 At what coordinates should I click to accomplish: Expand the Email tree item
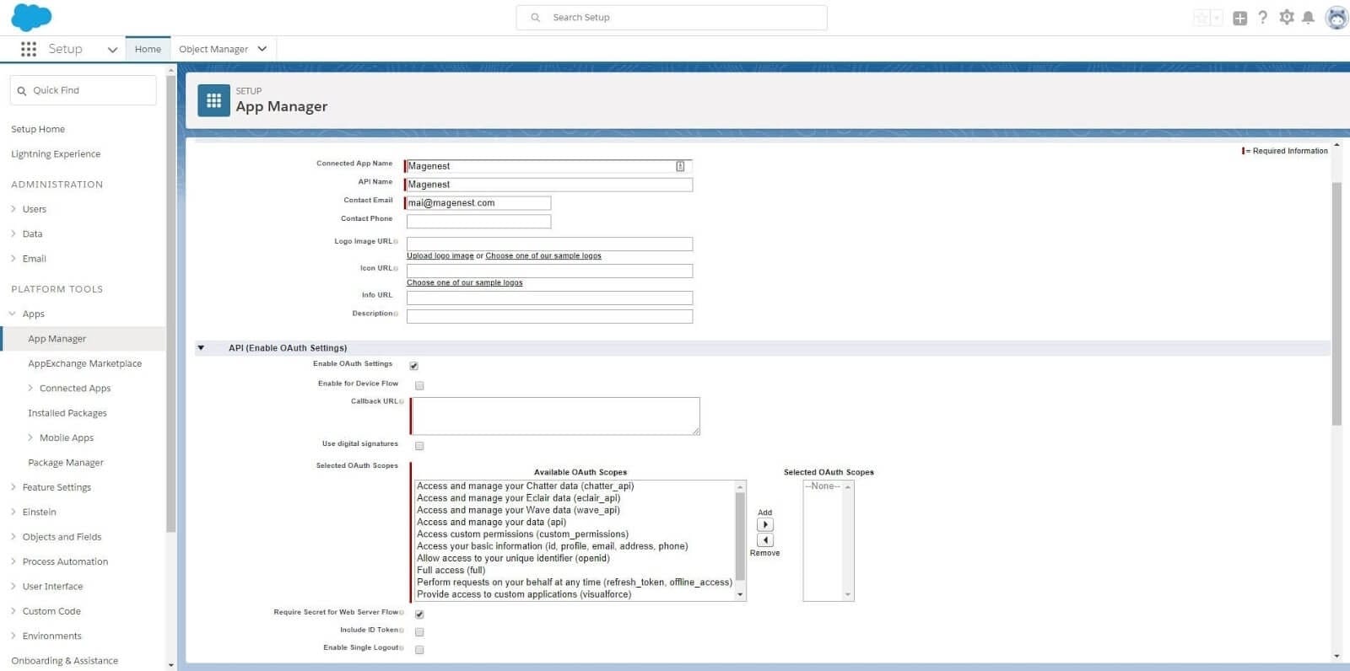(x=13, y=259)
